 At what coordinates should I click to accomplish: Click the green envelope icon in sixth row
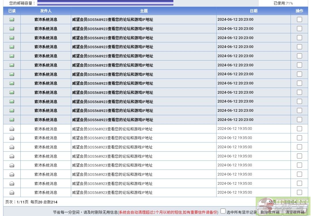12,65
